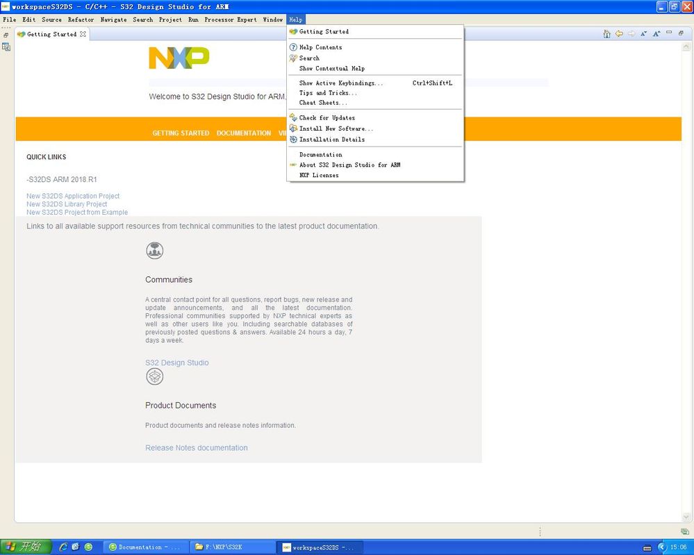
Task: Open the Refactor menu
Action: 81,19
